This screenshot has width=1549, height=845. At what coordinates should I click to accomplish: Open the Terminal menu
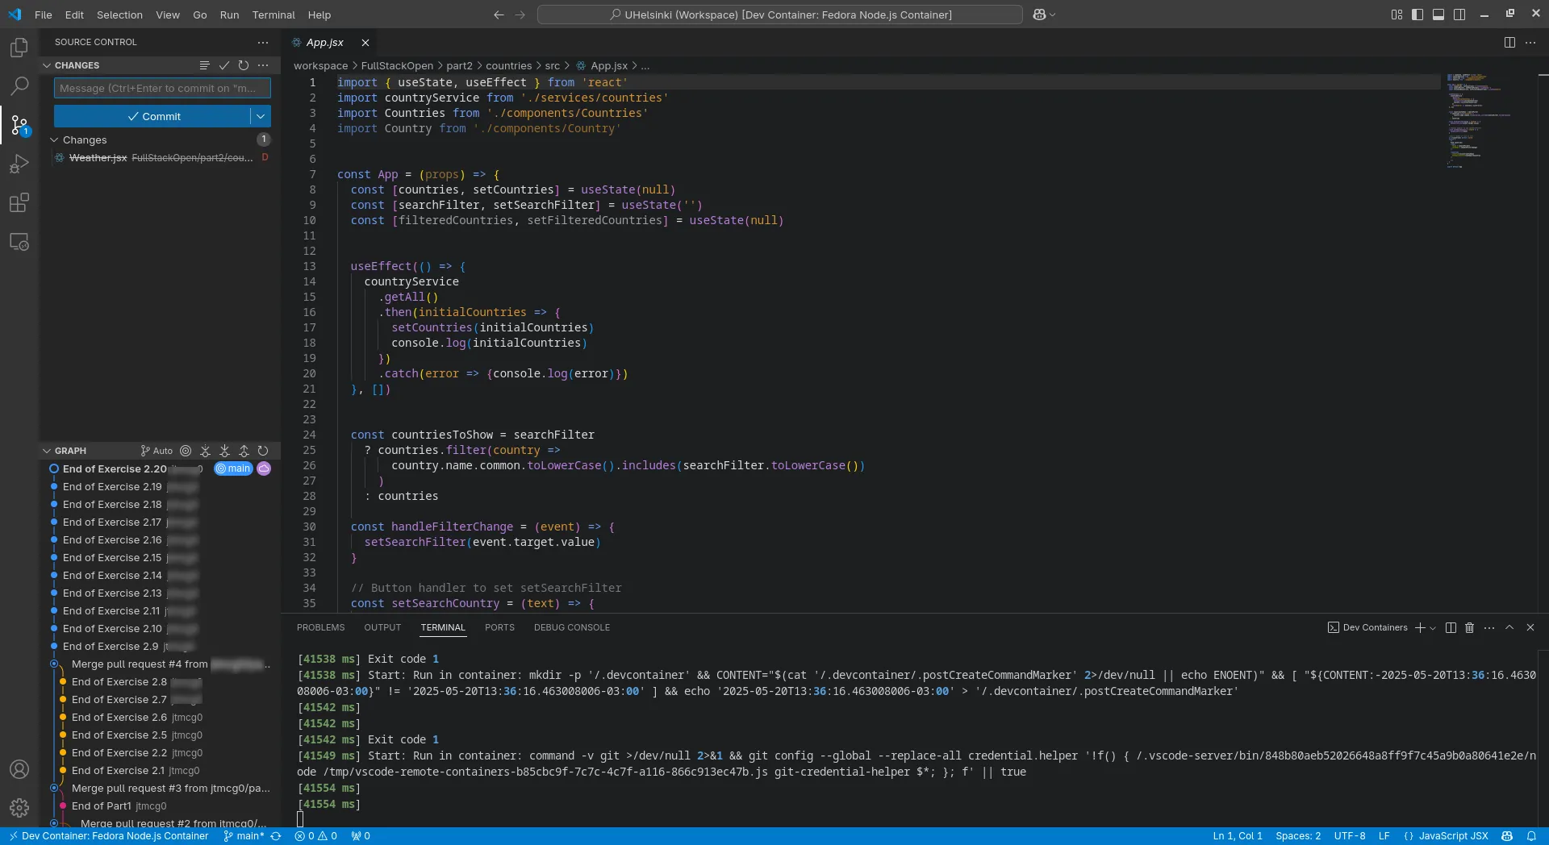tap(273, 15)
